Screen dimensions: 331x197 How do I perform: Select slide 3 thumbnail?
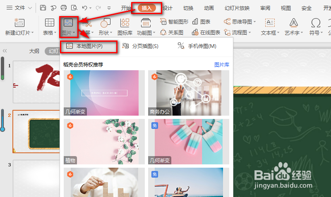[36, 178]
